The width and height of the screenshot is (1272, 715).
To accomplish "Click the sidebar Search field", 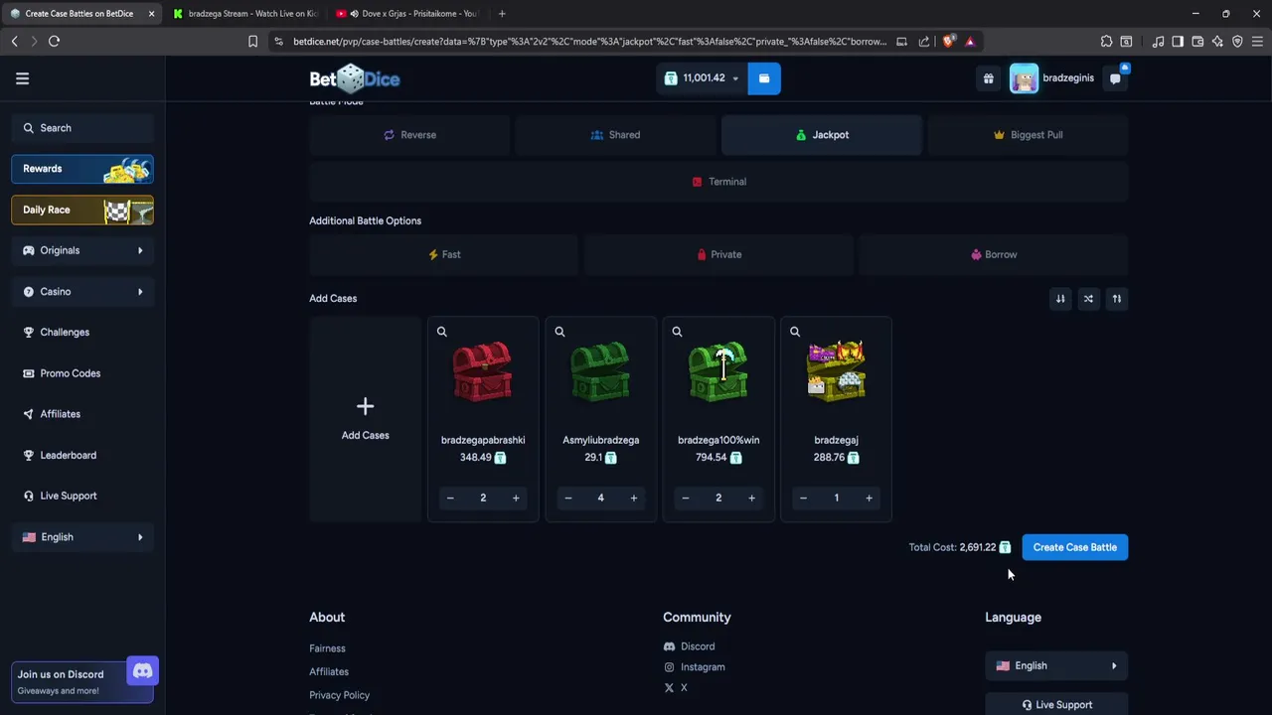I will coord(82,128).
